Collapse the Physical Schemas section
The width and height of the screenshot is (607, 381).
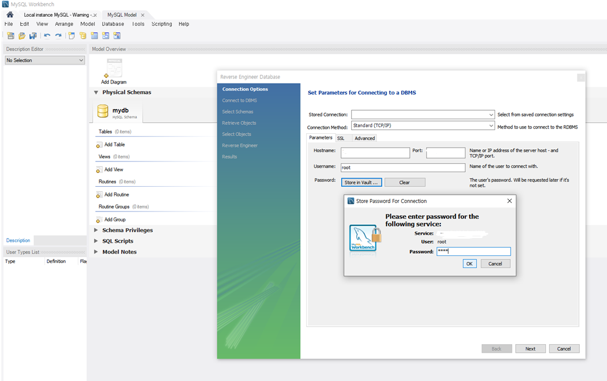pyautogui.click(x=96, y=93)
